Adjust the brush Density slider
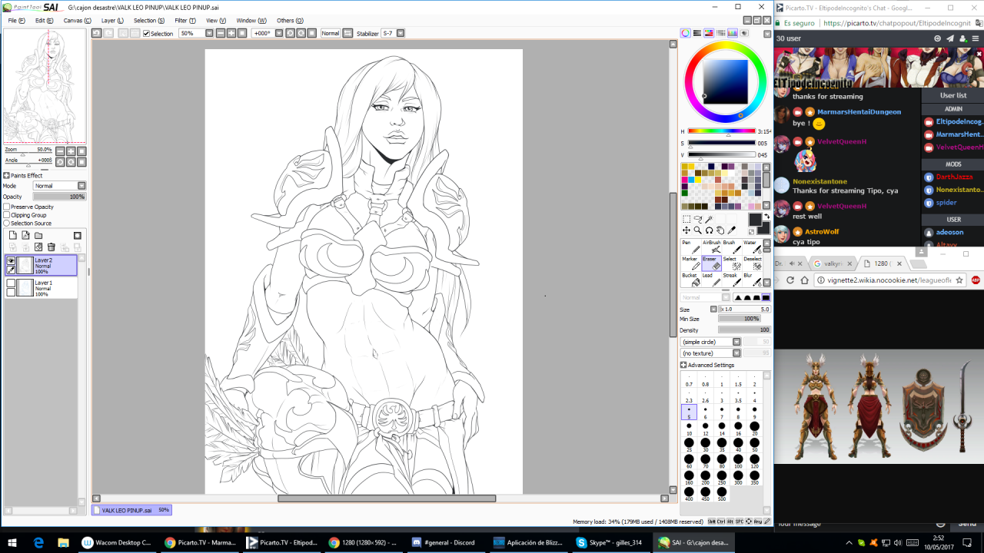Image resolution: width=984 pixels, height=553 pixels. 744,329
